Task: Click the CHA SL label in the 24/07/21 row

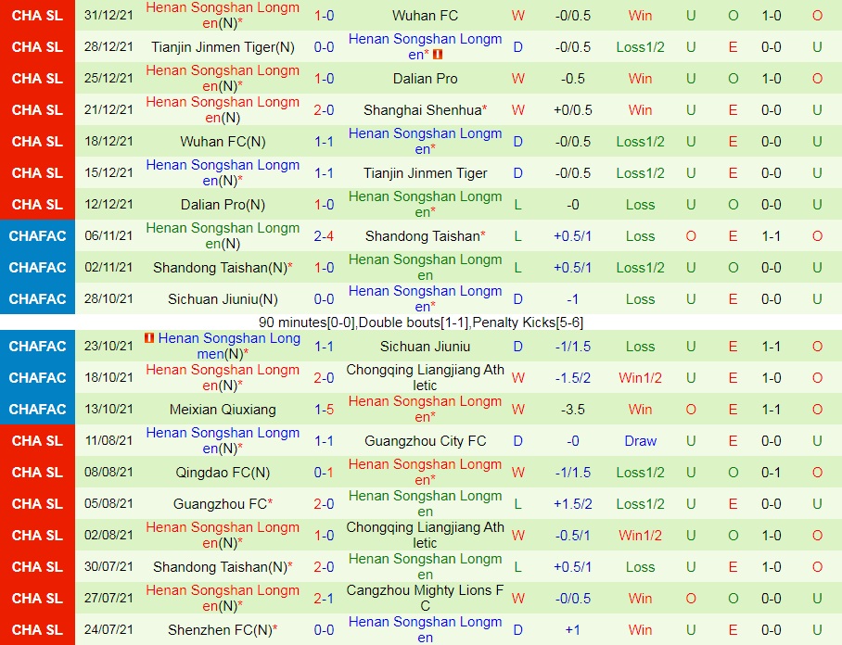Action: click(38, 630)
